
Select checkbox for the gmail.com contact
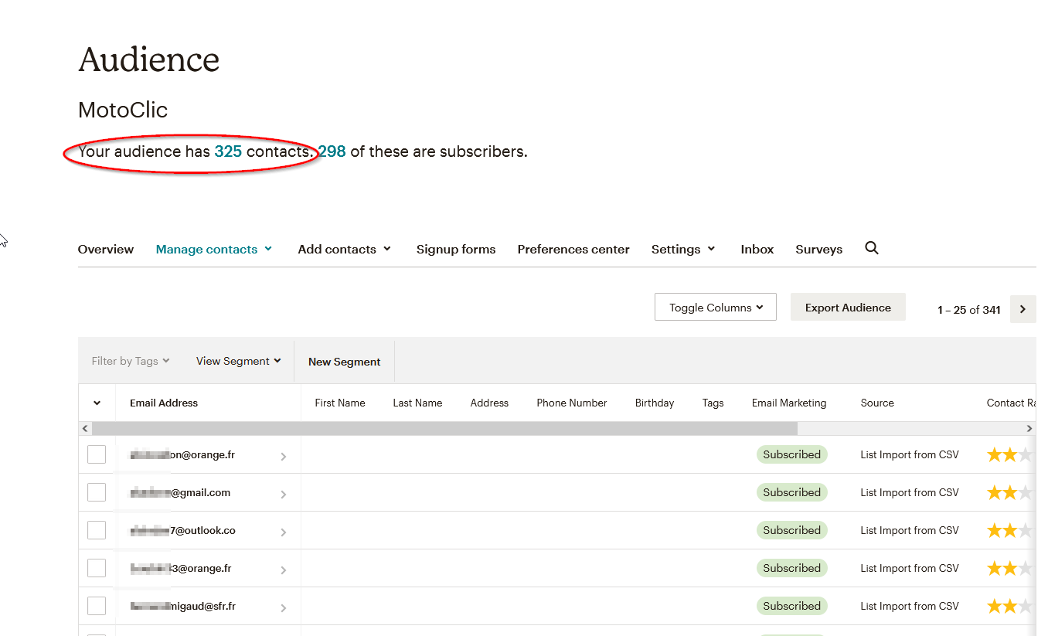click(97, 492)
